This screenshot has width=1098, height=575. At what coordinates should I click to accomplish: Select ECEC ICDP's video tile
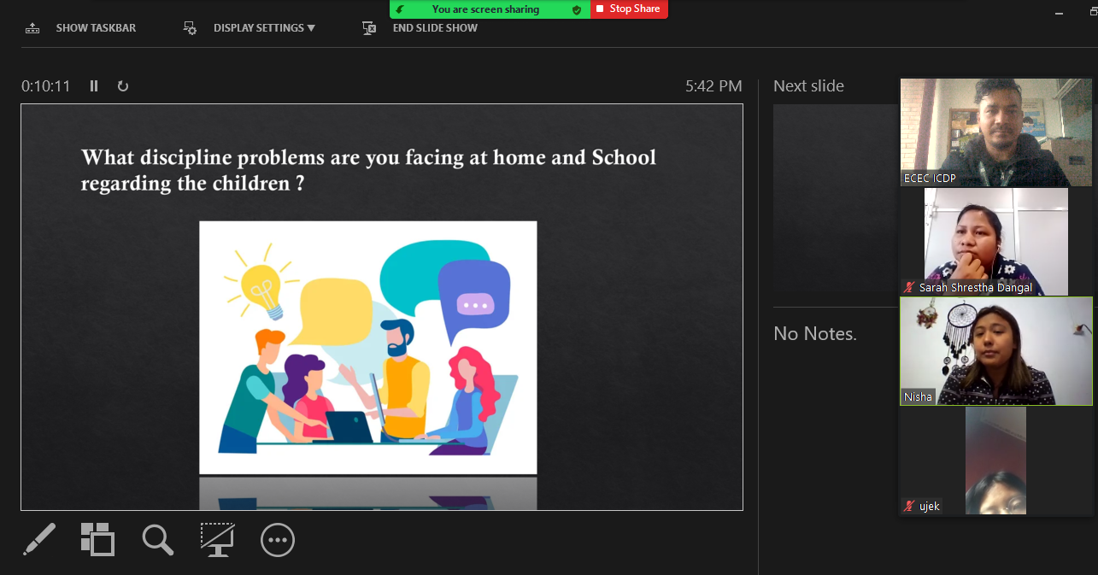[995, 132]
